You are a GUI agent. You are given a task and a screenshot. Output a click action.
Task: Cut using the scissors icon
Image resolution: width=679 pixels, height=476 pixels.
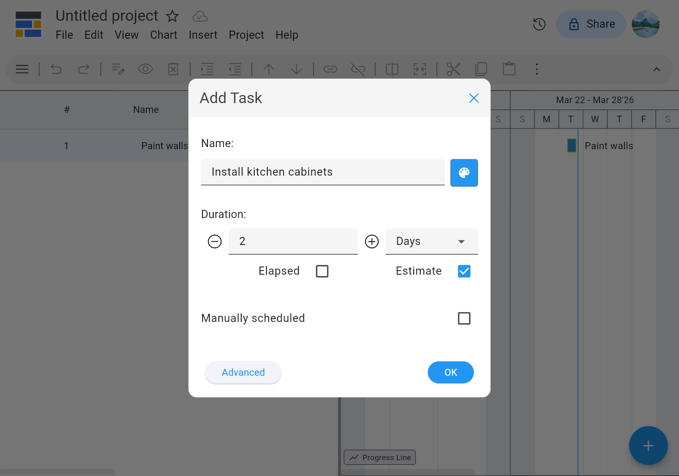(454, 69)
